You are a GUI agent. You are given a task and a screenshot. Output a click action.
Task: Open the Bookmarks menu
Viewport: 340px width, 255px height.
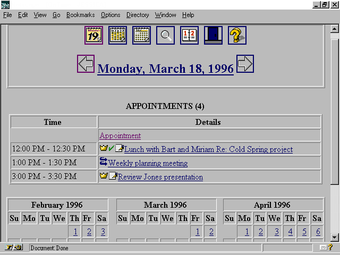(80, 15)
